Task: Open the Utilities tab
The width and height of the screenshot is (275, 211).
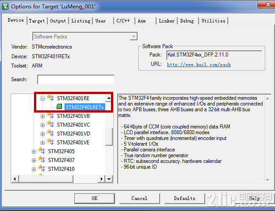Action: click(213, 21)
